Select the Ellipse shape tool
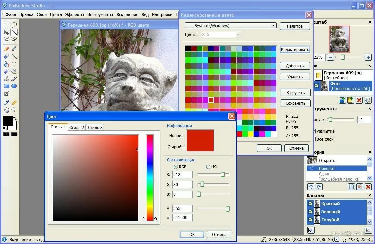This screenshot has width=375, height=244. tap(14, 86)
